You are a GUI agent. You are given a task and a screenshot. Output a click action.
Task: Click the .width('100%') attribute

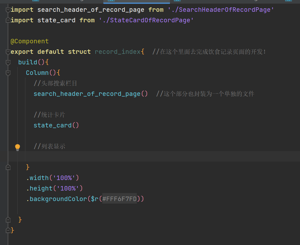click(53, 178)
